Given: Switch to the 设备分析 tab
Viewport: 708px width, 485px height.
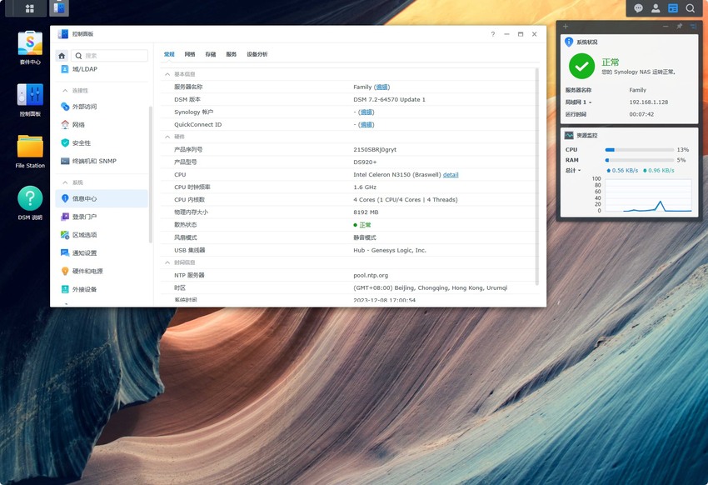Looking at the screenshot, I should (257, 54).
